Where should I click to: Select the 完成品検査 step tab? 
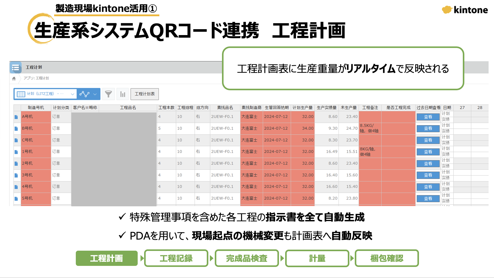coord(247,258)
